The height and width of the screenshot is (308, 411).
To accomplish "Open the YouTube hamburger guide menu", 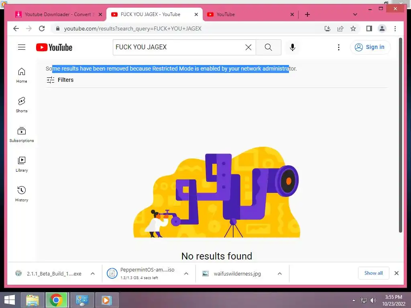I will click(x=22, y=47).
